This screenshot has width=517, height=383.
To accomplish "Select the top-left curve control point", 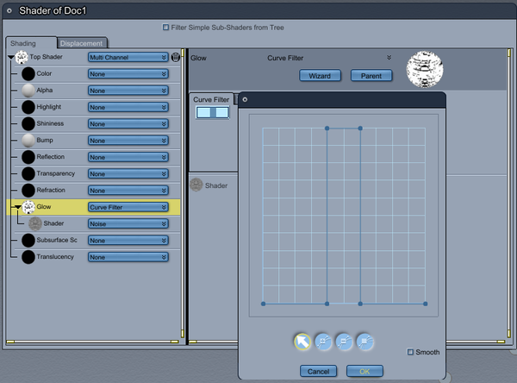I will click(x=327, y=129).
